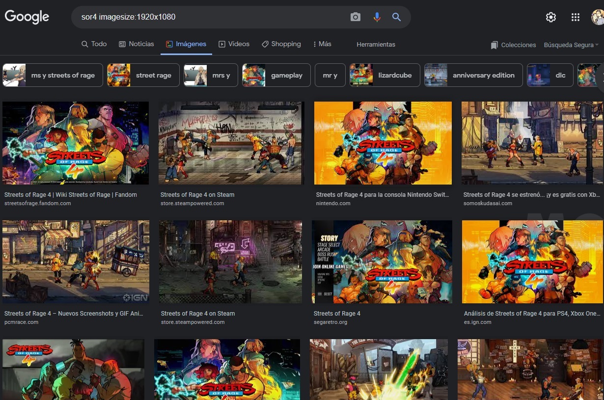Click the 'lizardcube' suggestion chip
The height and width of the screenshot is (400, 604).
(384, 75)
